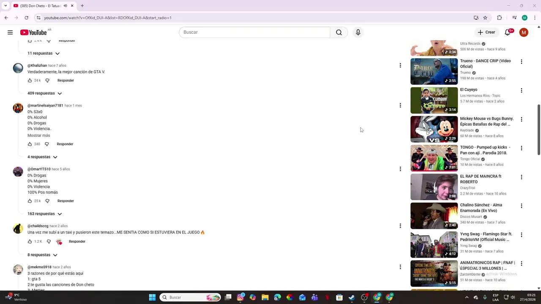Open the browser extensions puzzle icon
The image size is (541, 304).
pos(500,18)
